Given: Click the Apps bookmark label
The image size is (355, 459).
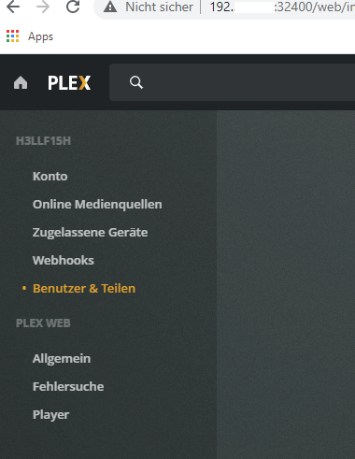Looking at the screenshot, I should coord(40,36).
